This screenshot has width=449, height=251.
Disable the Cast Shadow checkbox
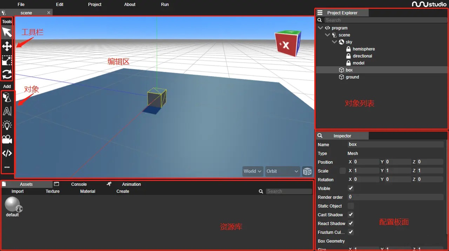tap(350, 215)
